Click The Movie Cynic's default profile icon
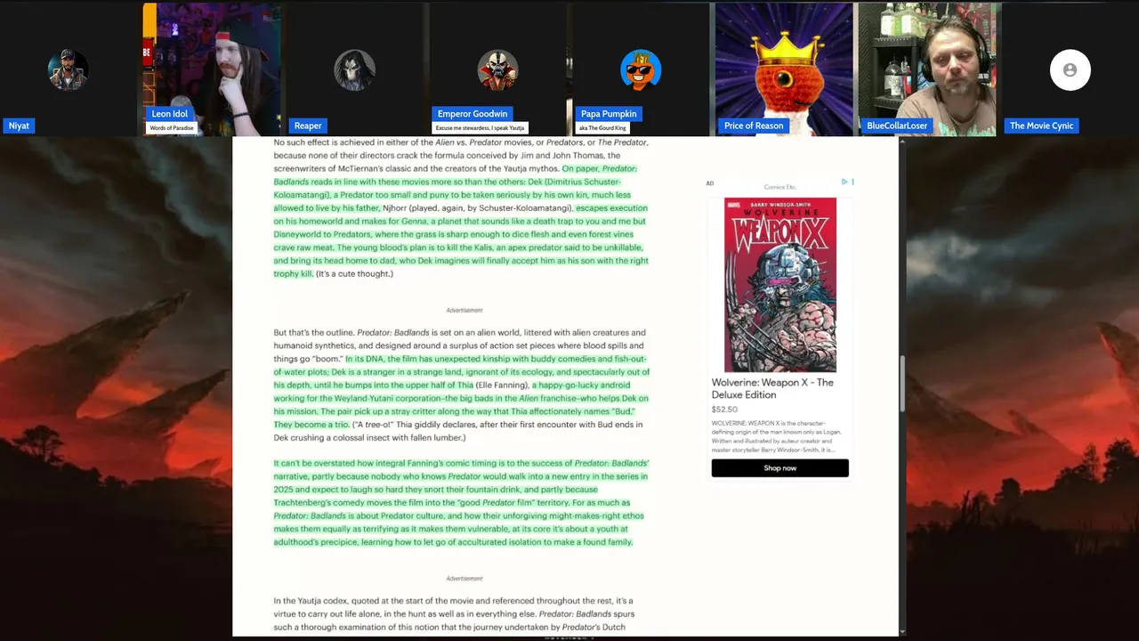The image size is (1139, 641). click(x=1070, y=70)
